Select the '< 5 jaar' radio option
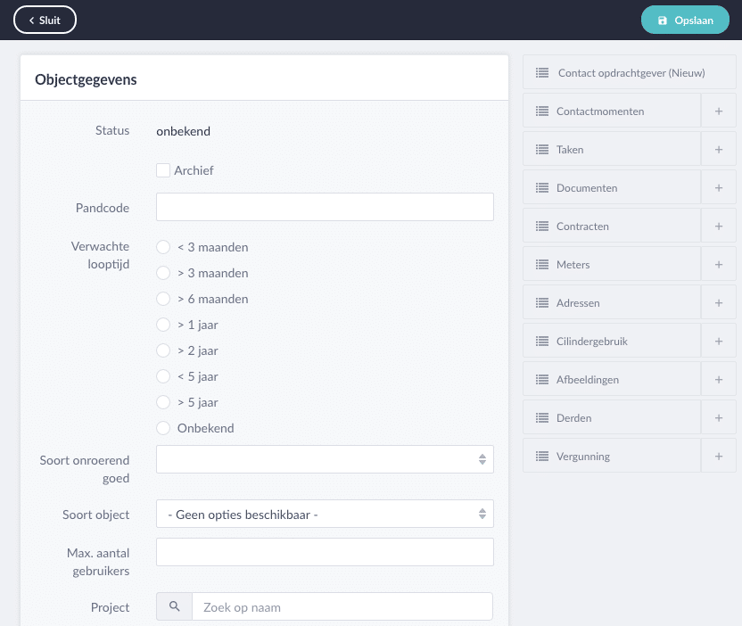Viewport: 742px width, 626px height. coord(163,376)
